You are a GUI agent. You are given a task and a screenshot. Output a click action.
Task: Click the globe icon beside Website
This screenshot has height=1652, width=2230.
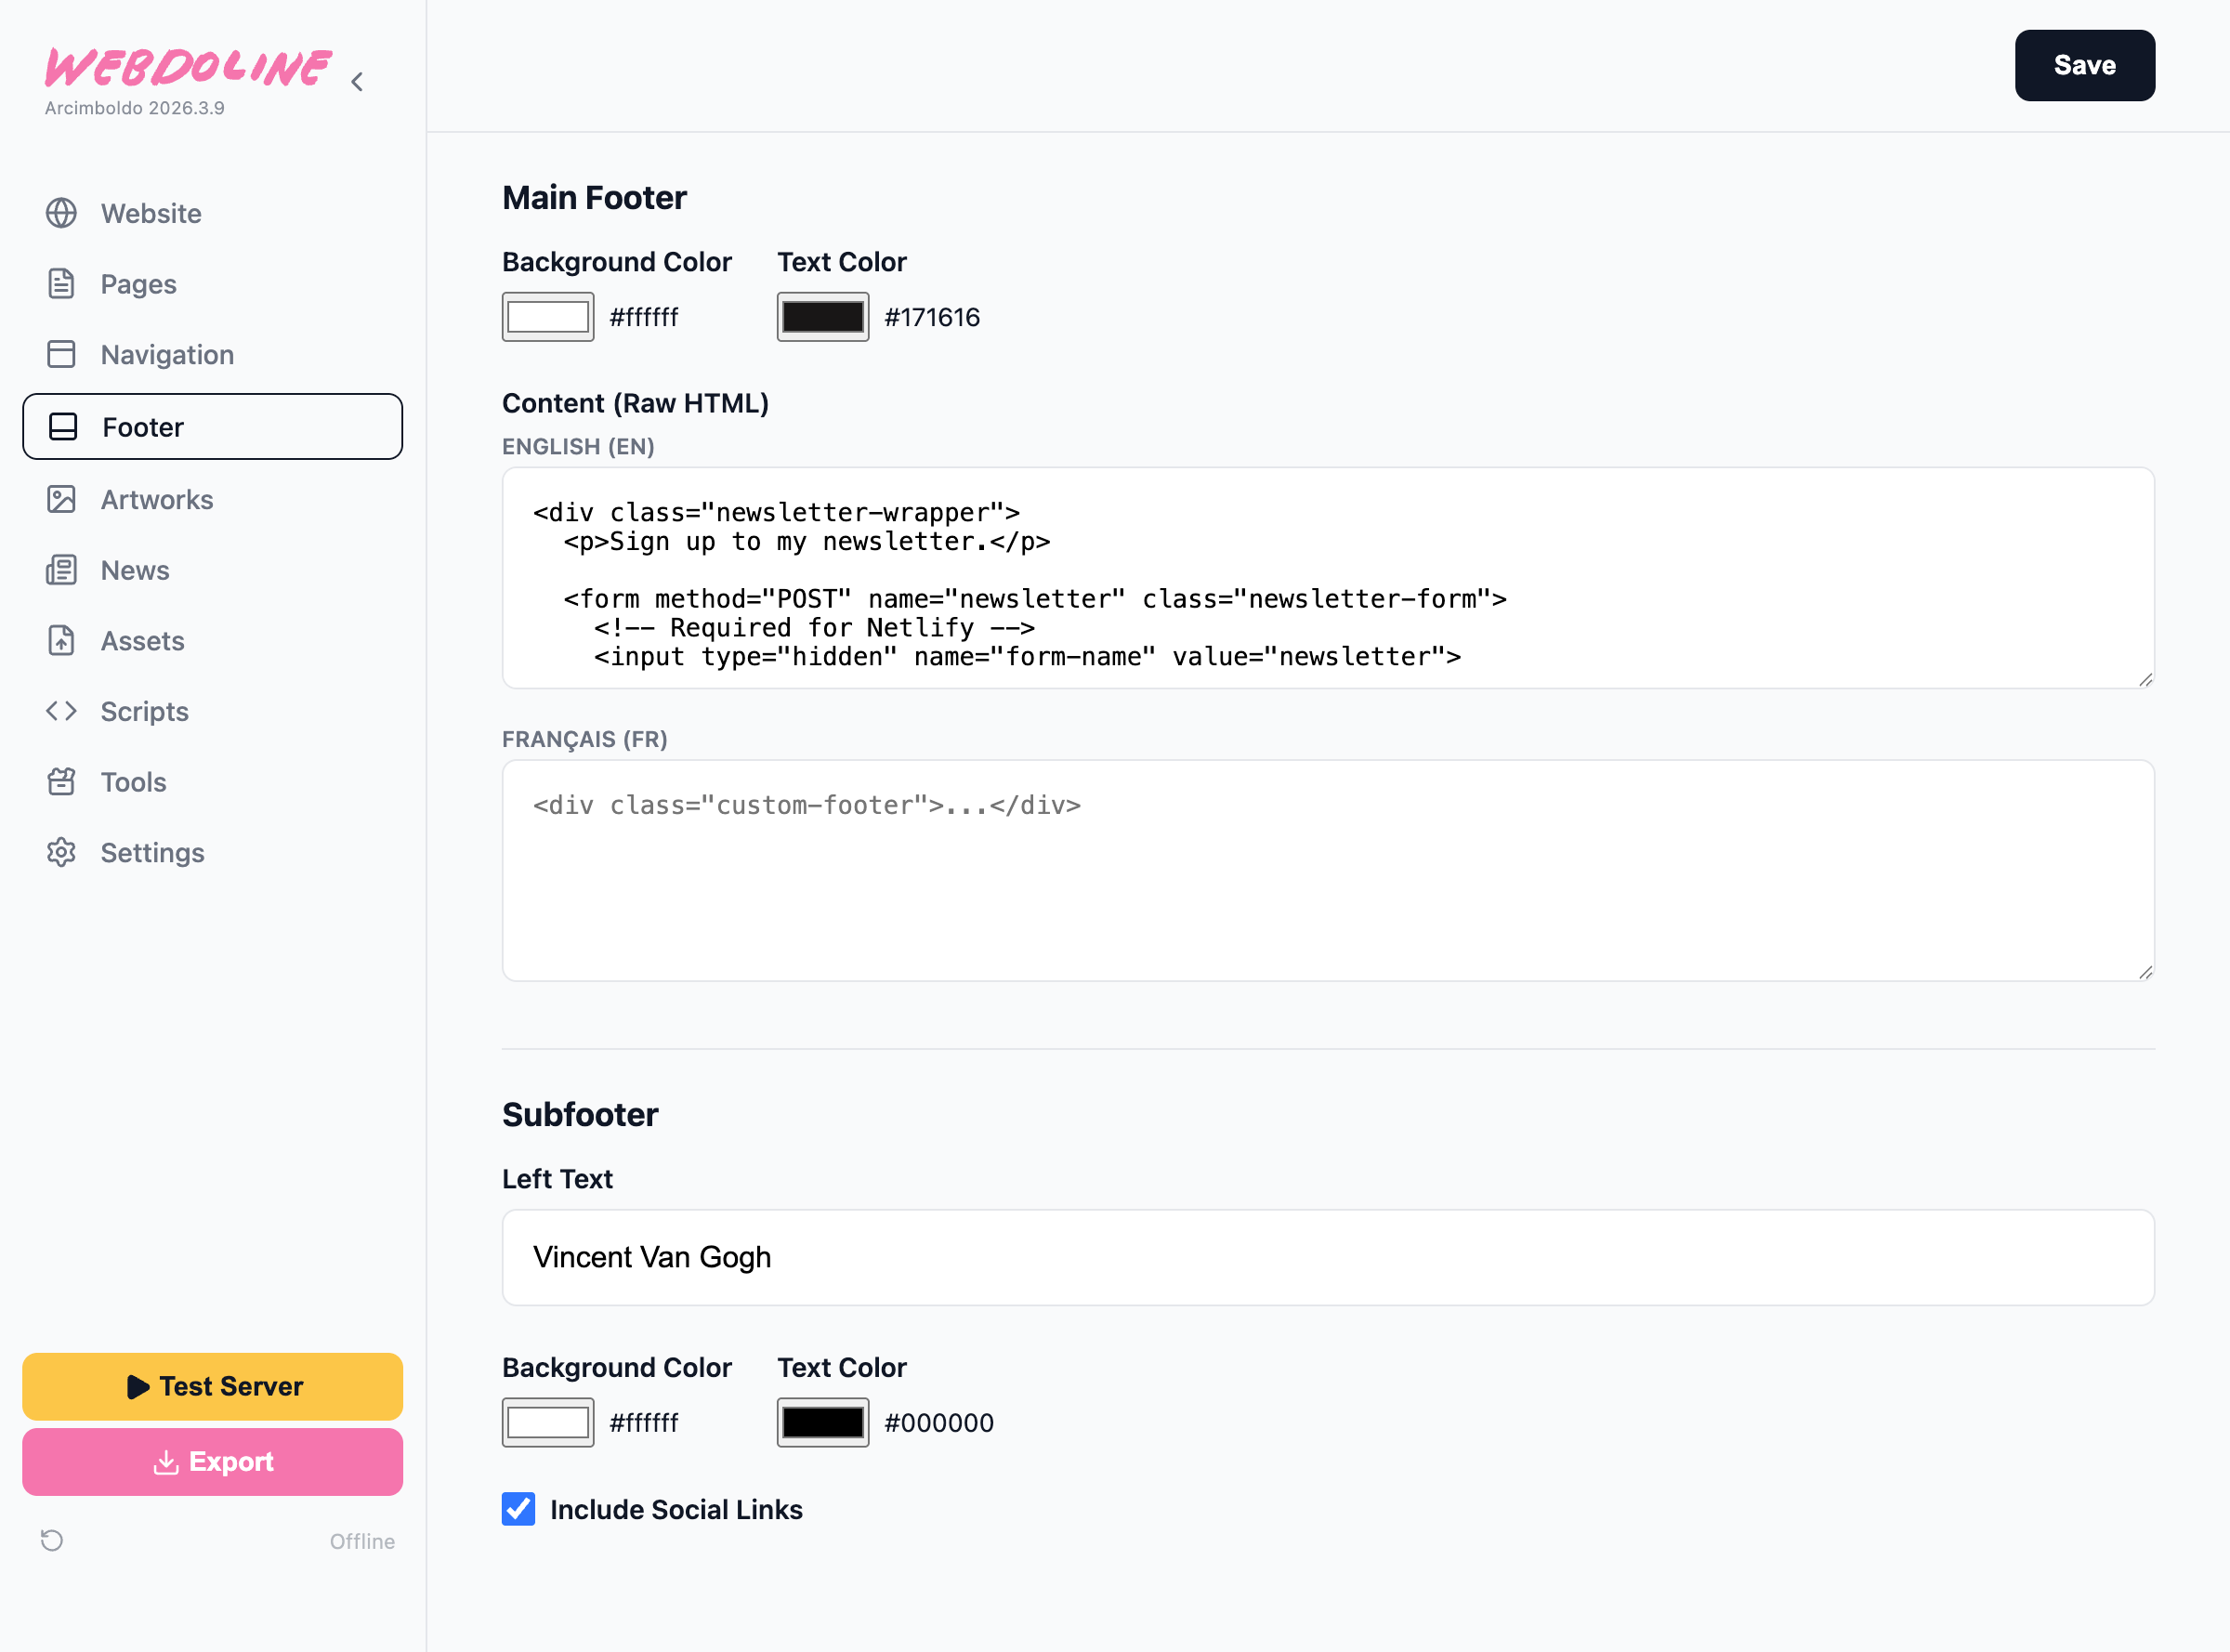[x=61, y=213]
